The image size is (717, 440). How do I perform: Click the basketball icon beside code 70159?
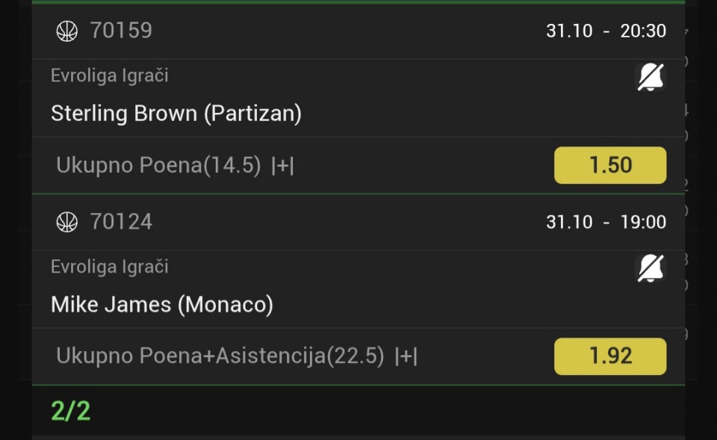[67, 31]
